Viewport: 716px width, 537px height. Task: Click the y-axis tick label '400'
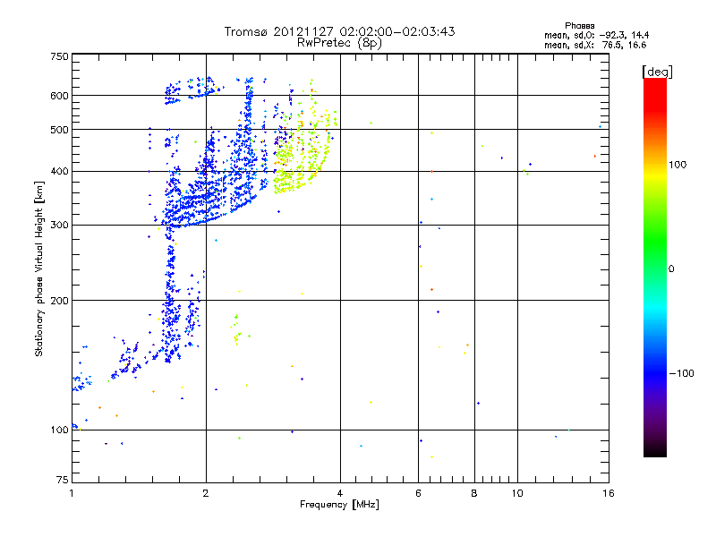59,171
